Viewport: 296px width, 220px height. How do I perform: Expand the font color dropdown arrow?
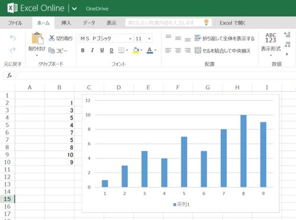(156, 50)
